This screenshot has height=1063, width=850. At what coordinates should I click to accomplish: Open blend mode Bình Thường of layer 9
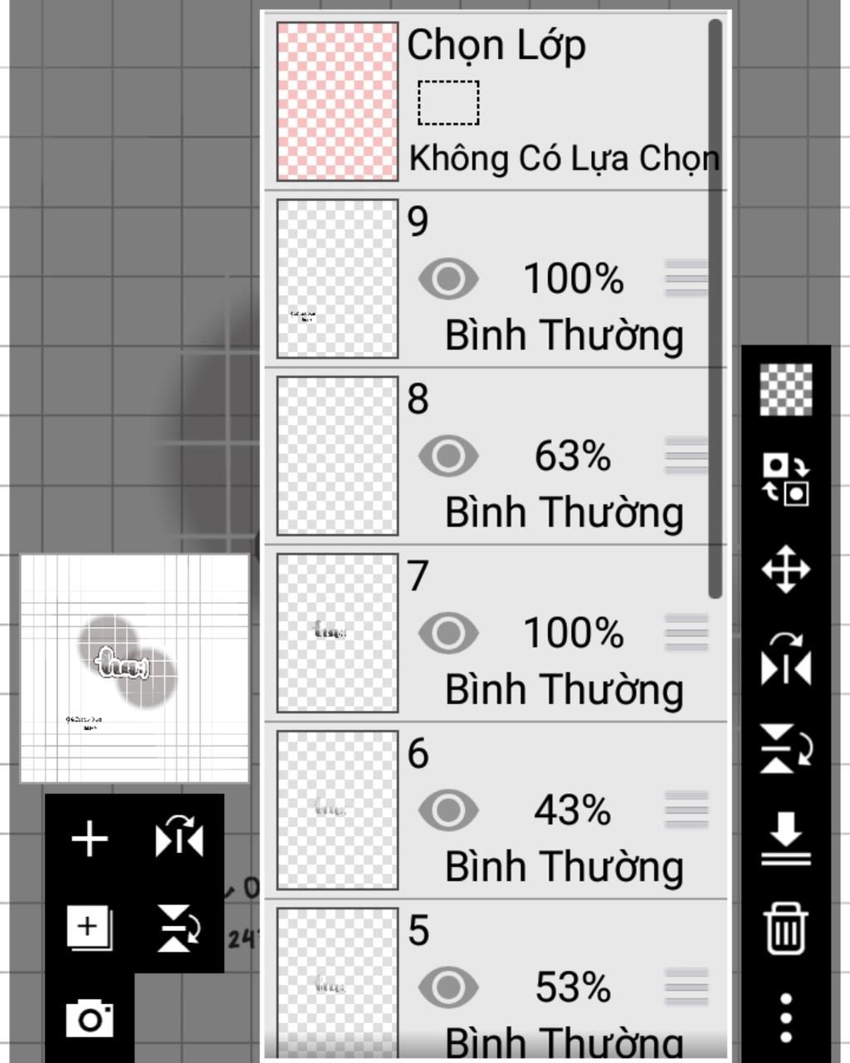coord(564,336)
